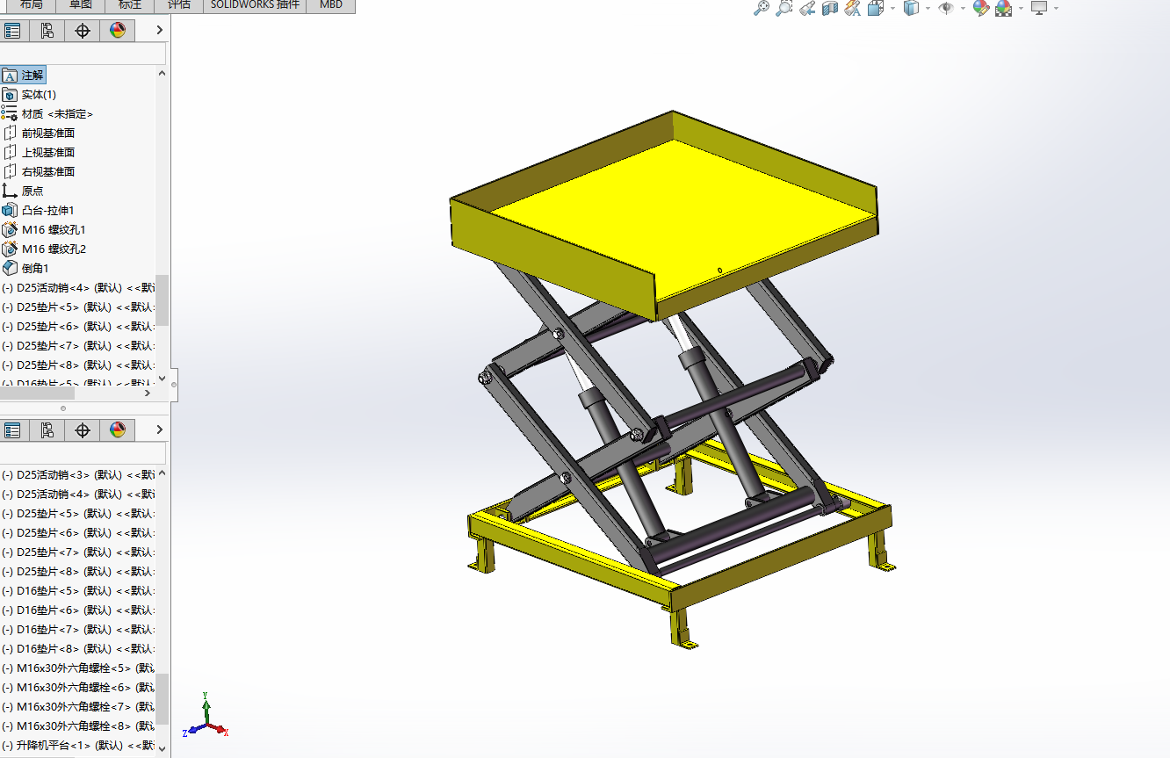Open FeatureManager tab in upper pane
The height and width of the screenshot is (758, 1170).
click(12, 31)
